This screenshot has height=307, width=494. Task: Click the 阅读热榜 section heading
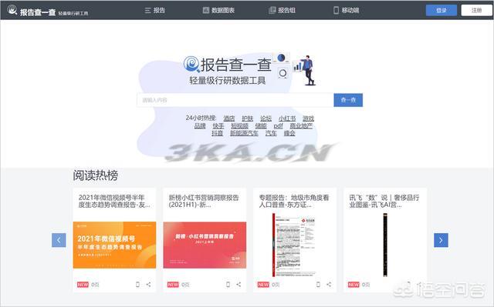[96, 175]
